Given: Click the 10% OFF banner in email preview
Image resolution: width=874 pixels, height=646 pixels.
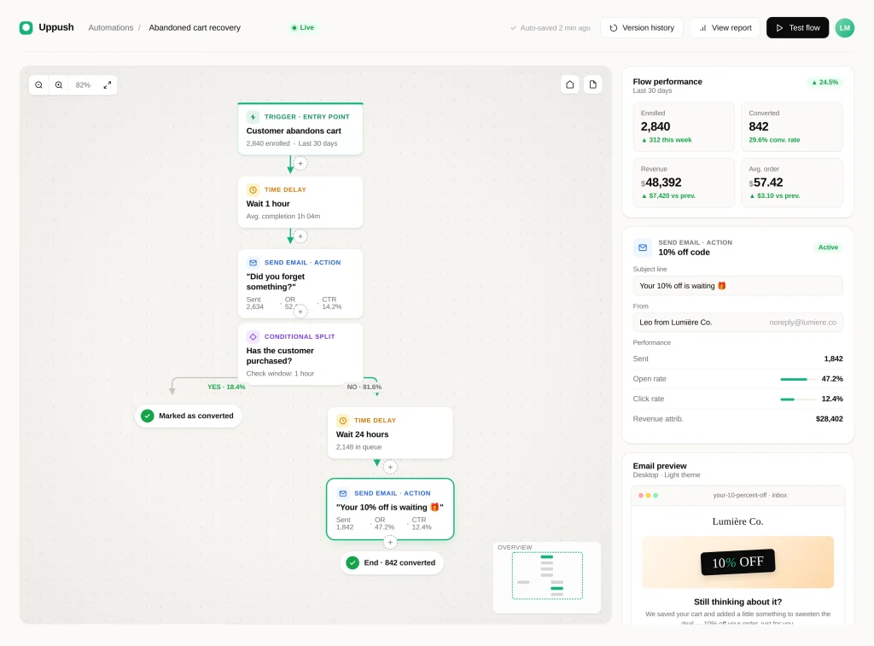Looking at the screenshot, I should click(x=737, y=562).
